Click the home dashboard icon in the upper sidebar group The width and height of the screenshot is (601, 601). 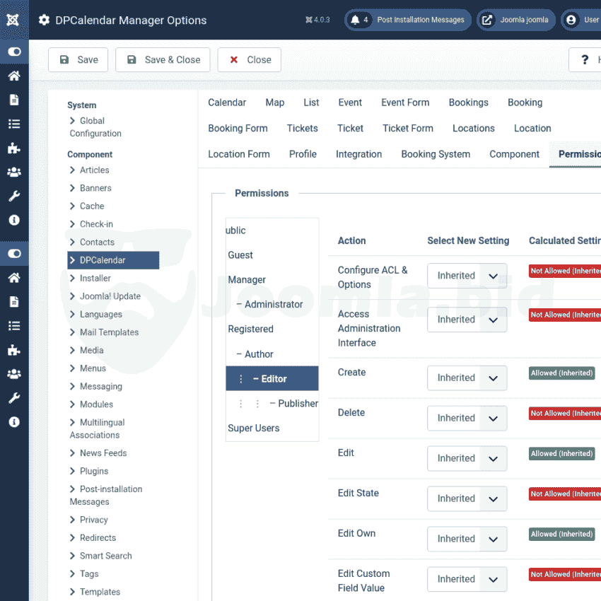tap(14, 76)
